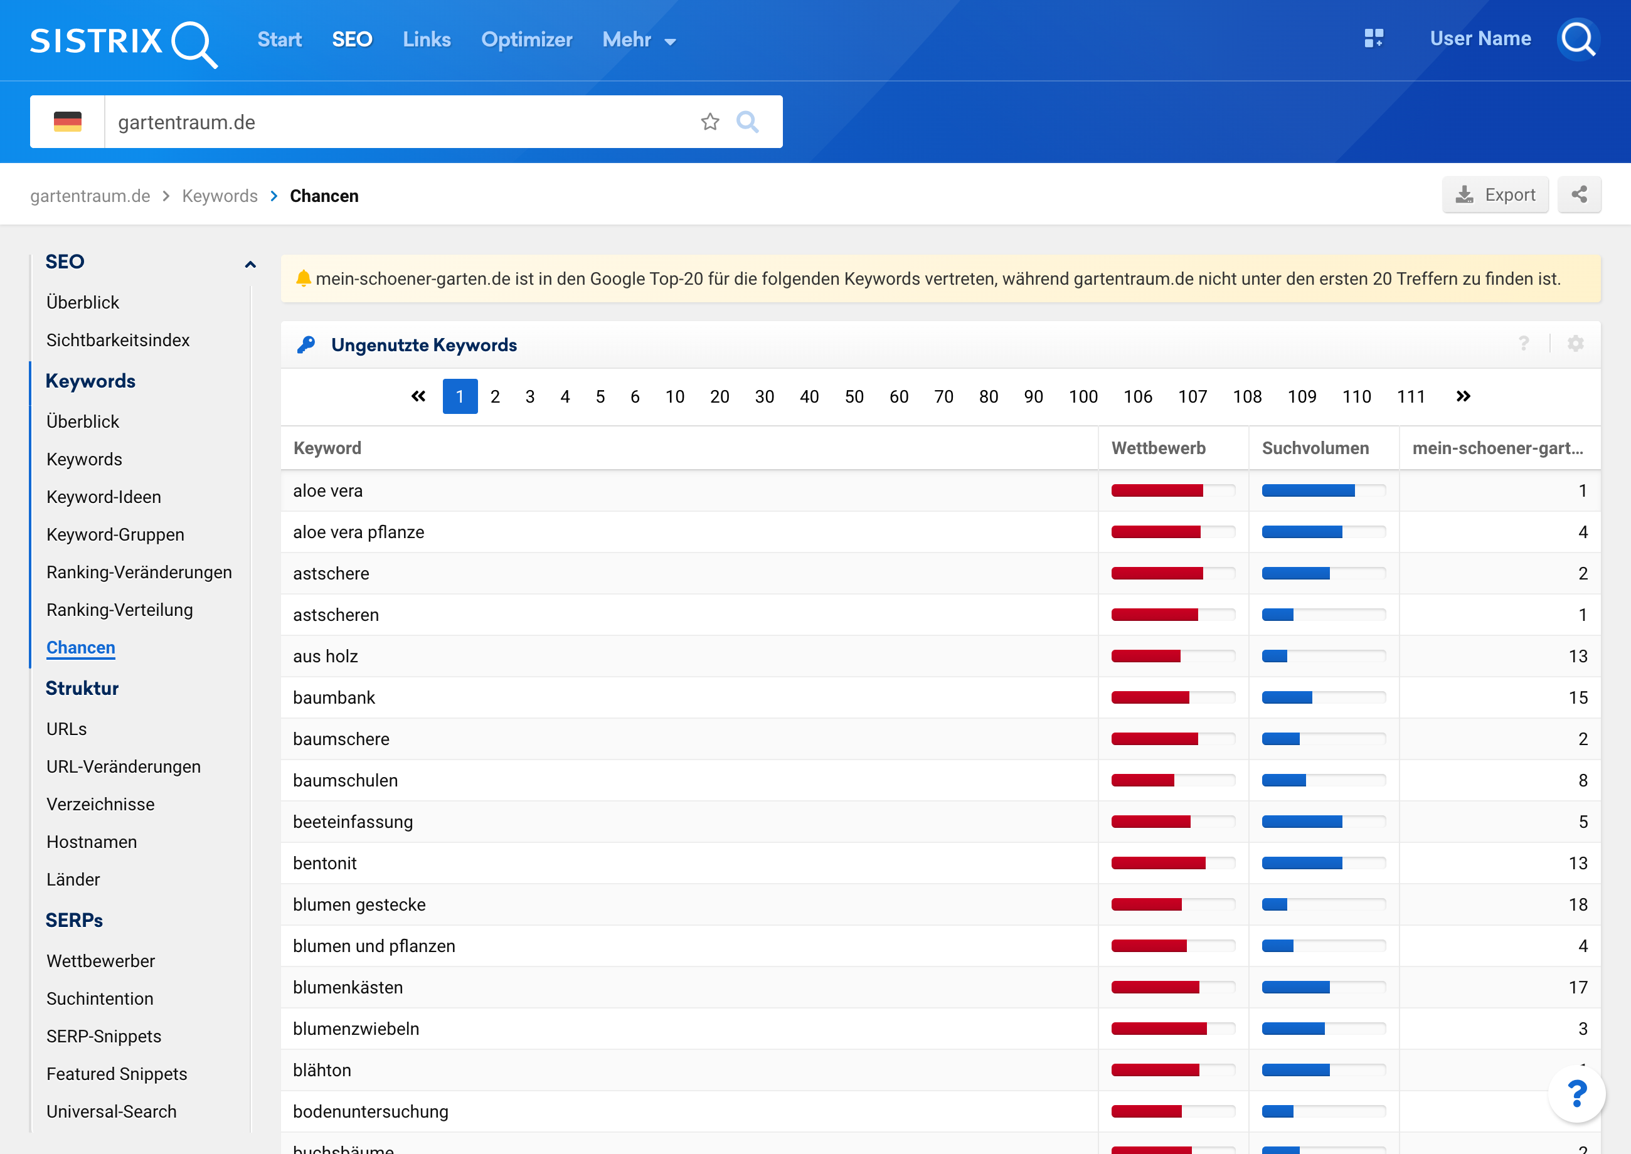This screenshot has width=1631, height=1154.
Task: Click the magnifier search icon in domain field
Action: pyautogui.click(x=747, y=122)
